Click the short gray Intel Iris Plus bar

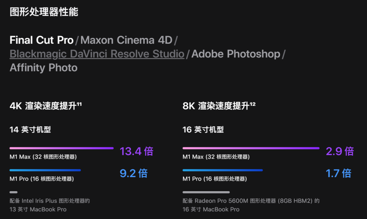coord(14,192)
